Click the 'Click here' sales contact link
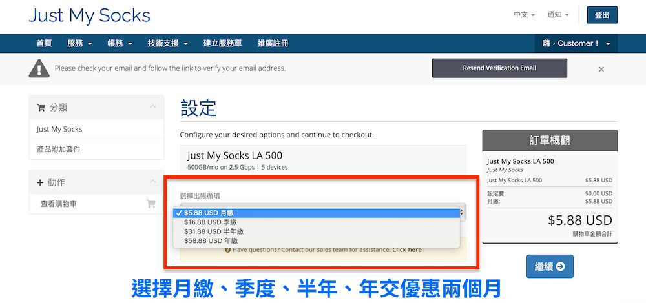Screen dimensions: 646x303 click(406, 249)
